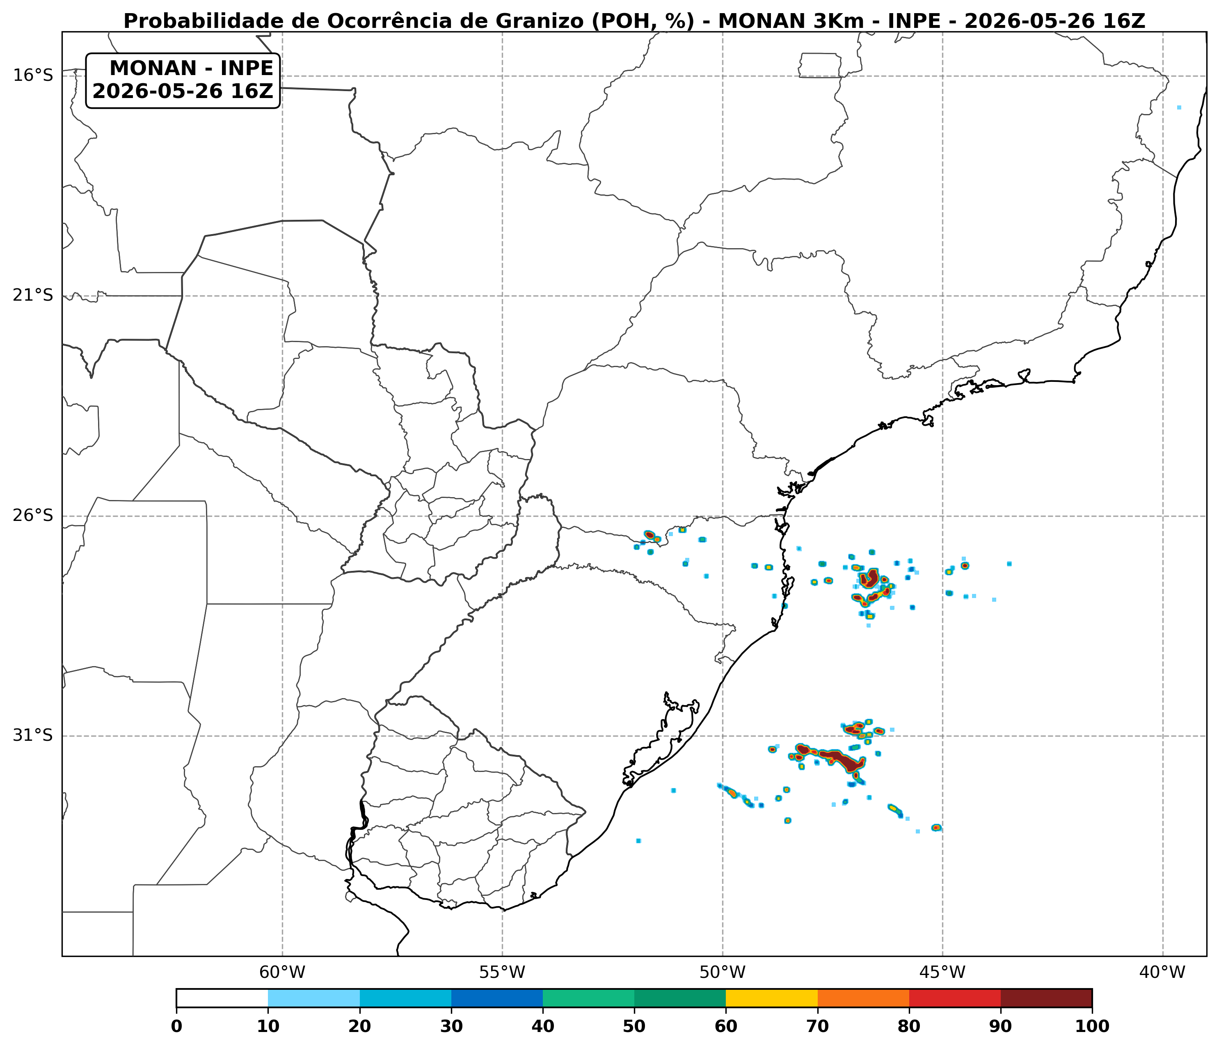Click the 60°W longitude axis label
Viewport: 1219px width, 1048px height.
tap(282, 972)
